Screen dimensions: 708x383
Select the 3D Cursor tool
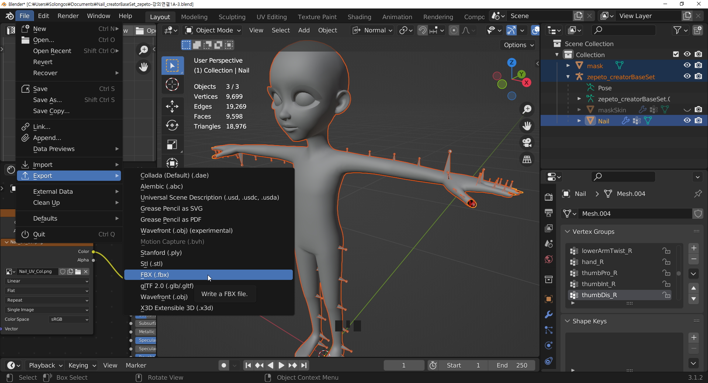pyautogui.click(x=172, y=85)
